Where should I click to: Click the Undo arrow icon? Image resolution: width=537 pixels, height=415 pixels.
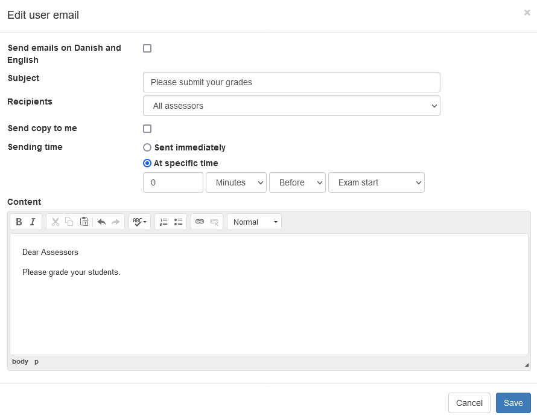pos(101,222)
